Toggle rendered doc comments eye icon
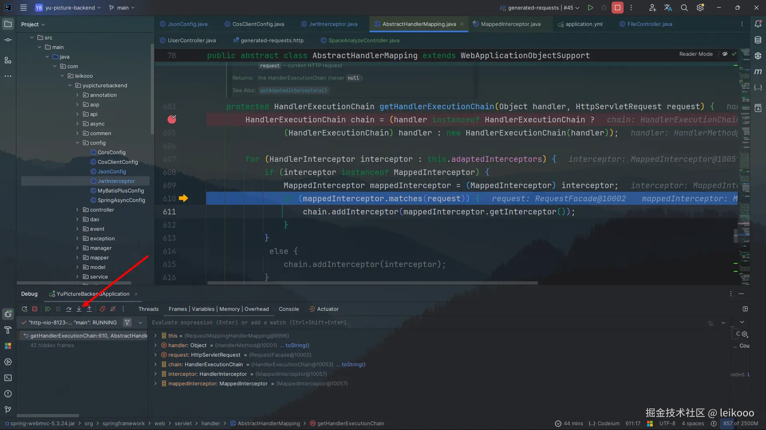The width and height of the screenshot is (766, 430). 725,54
